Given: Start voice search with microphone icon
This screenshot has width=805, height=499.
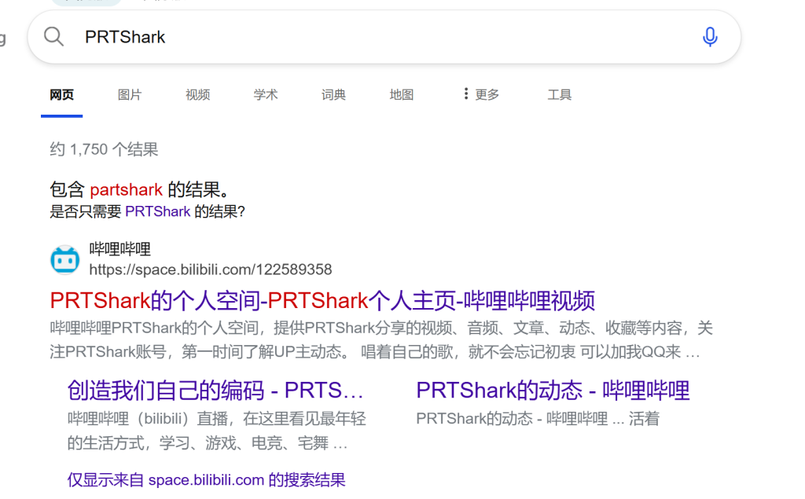Looking at the screenshot, I should coord(710,37).
